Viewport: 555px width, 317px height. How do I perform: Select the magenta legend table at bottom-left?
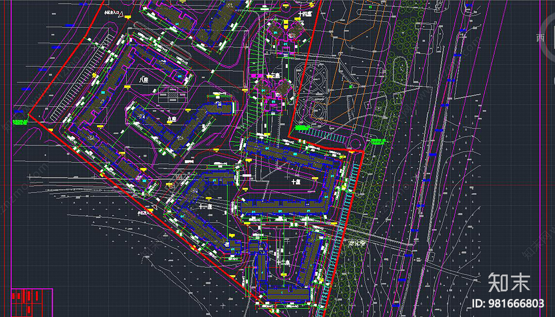click(32, 302)
